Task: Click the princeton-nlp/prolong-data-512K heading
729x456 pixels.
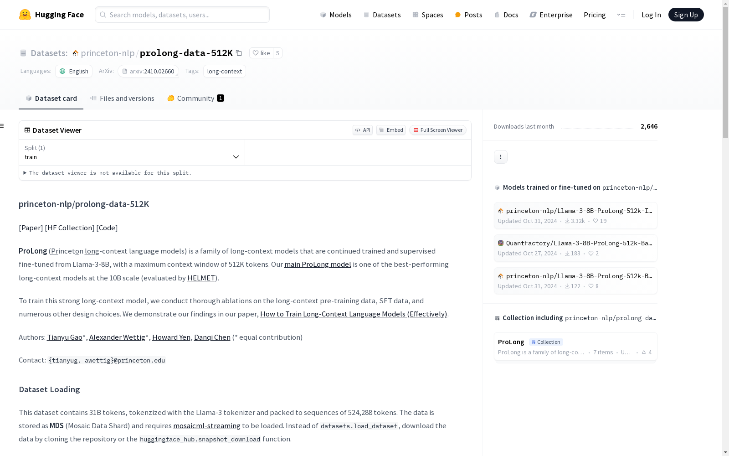Action: tap(84, 204)
